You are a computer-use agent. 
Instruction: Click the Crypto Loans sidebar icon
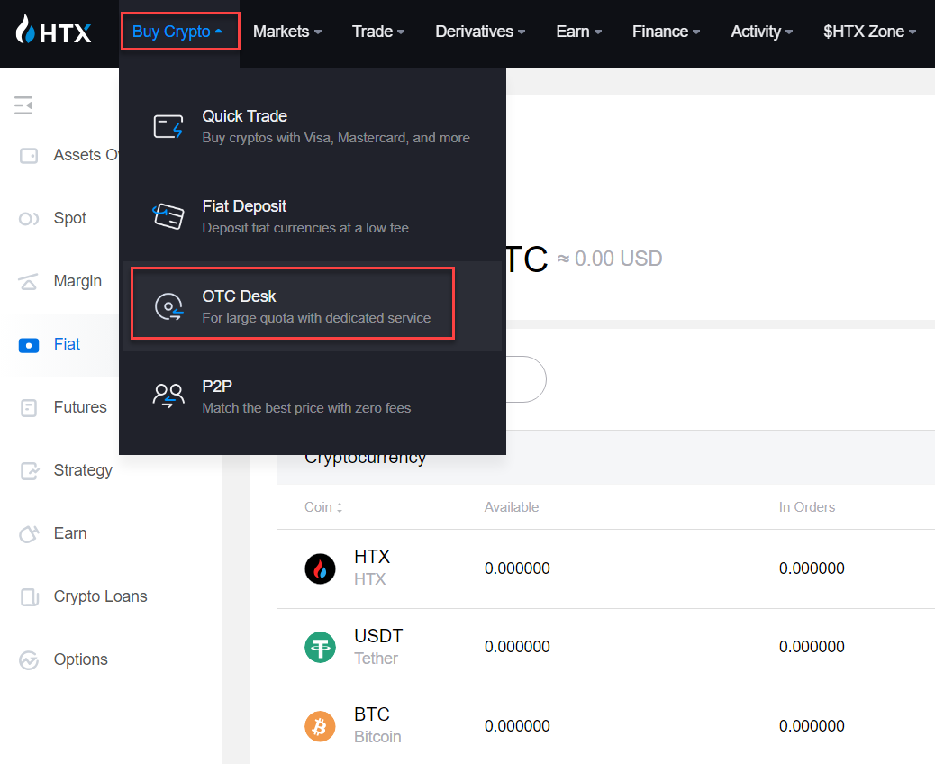29,597
